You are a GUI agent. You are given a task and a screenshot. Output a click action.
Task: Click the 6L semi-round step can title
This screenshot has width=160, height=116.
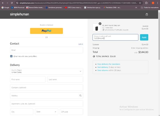coord(111,25)
